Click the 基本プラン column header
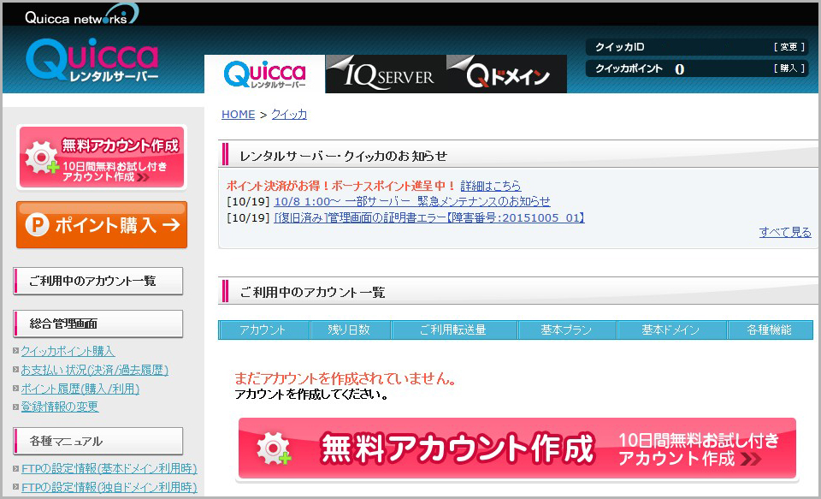 (x=566, y=330)
